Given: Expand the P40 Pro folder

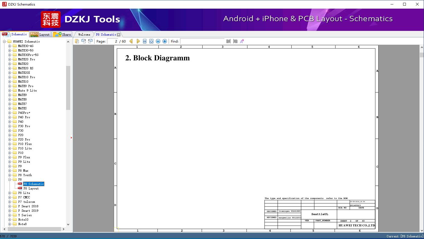Looking at the screenshot, I should point(10,117).
